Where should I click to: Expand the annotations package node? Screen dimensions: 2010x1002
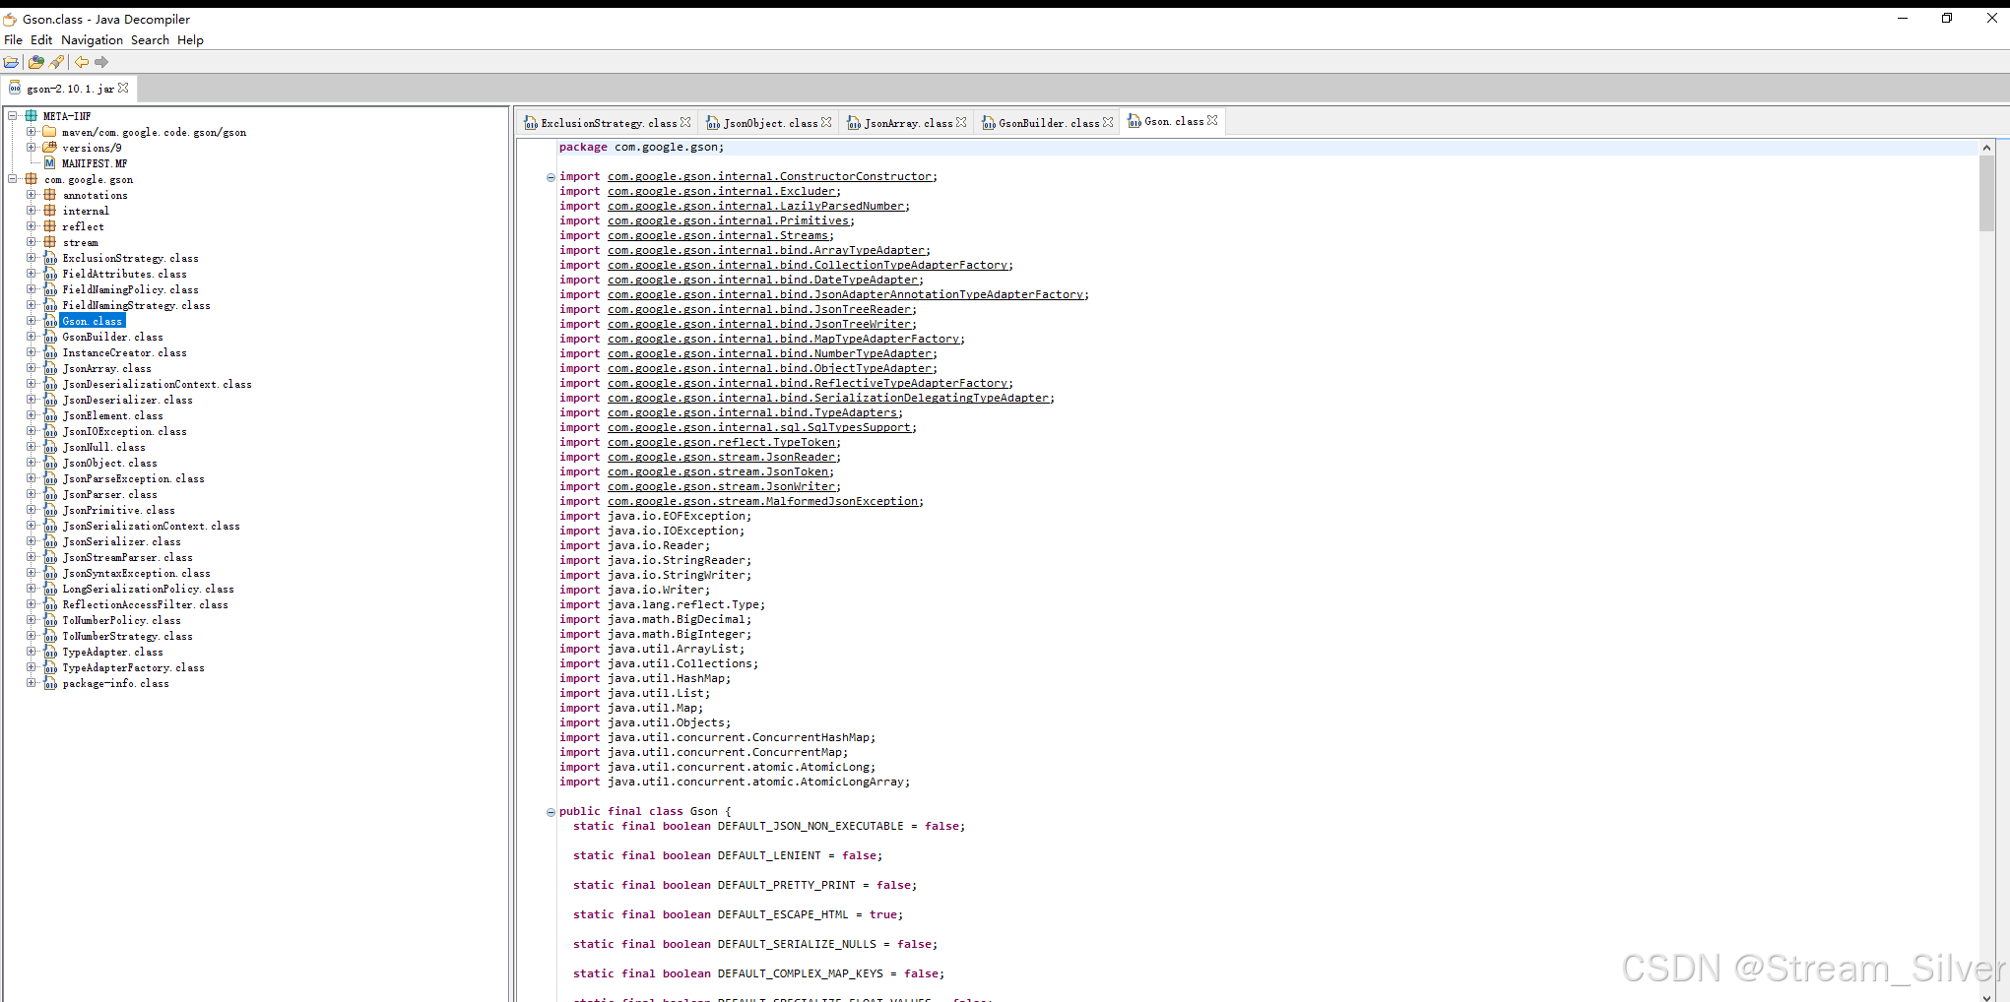31,194
